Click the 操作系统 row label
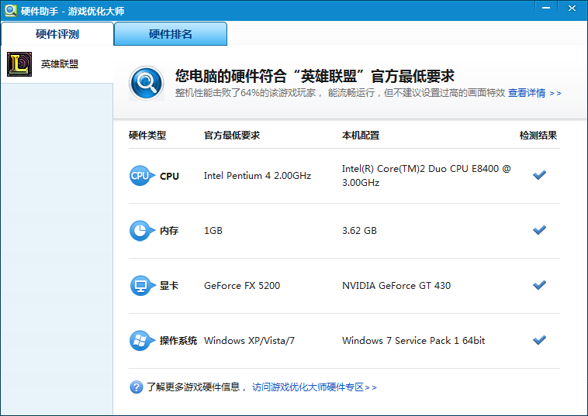Image resolution: width=588 pixels, height=416 pixels. pyautogui.click(x=178, y=340)
